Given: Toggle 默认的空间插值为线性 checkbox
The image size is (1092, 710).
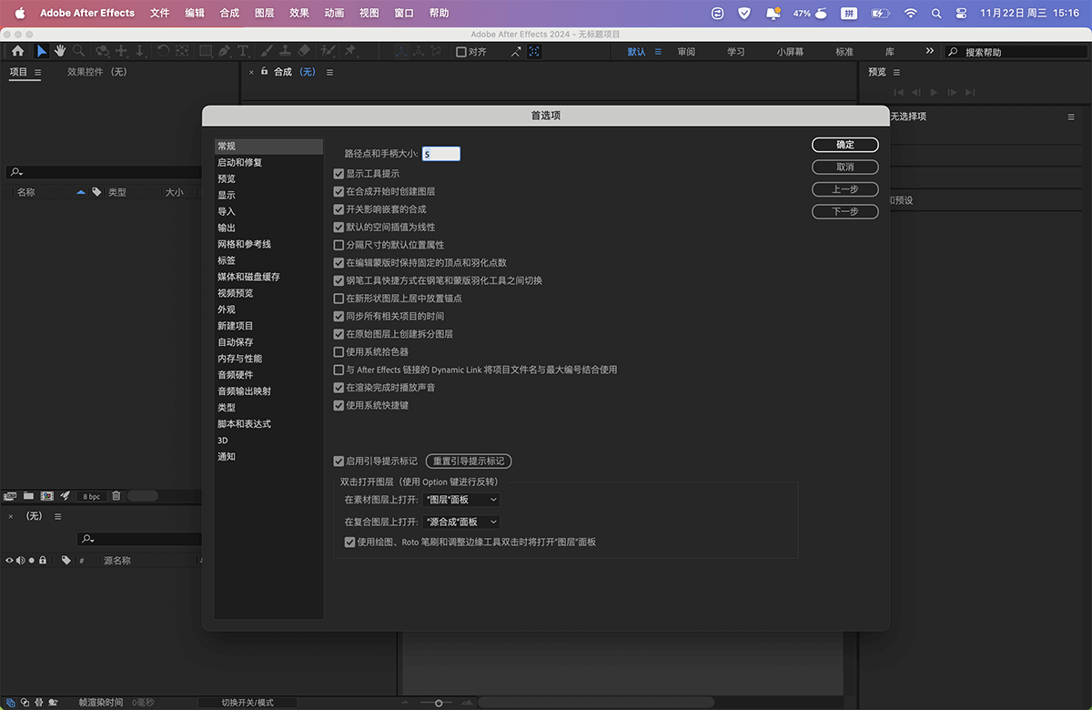Looking at the screenshot, I should coord(339,228).
